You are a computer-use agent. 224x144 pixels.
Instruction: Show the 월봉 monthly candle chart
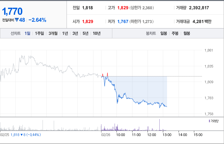tap(187, 33)
